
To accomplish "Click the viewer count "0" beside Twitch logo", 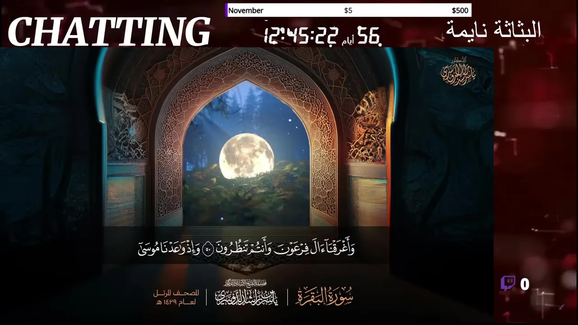I will [x=524, y=284].
